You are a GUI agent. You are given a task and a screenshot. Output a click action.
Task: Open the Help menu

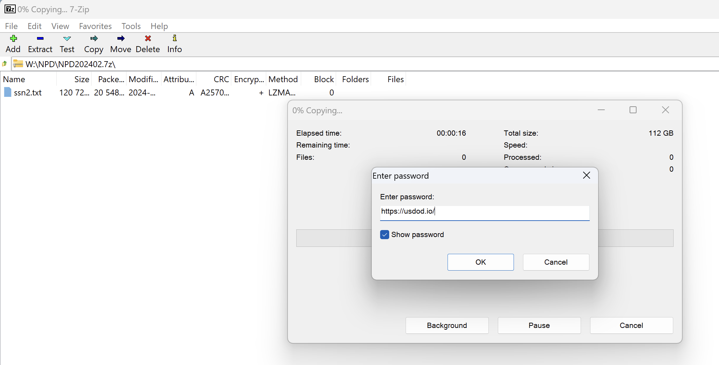coord(159,26)
